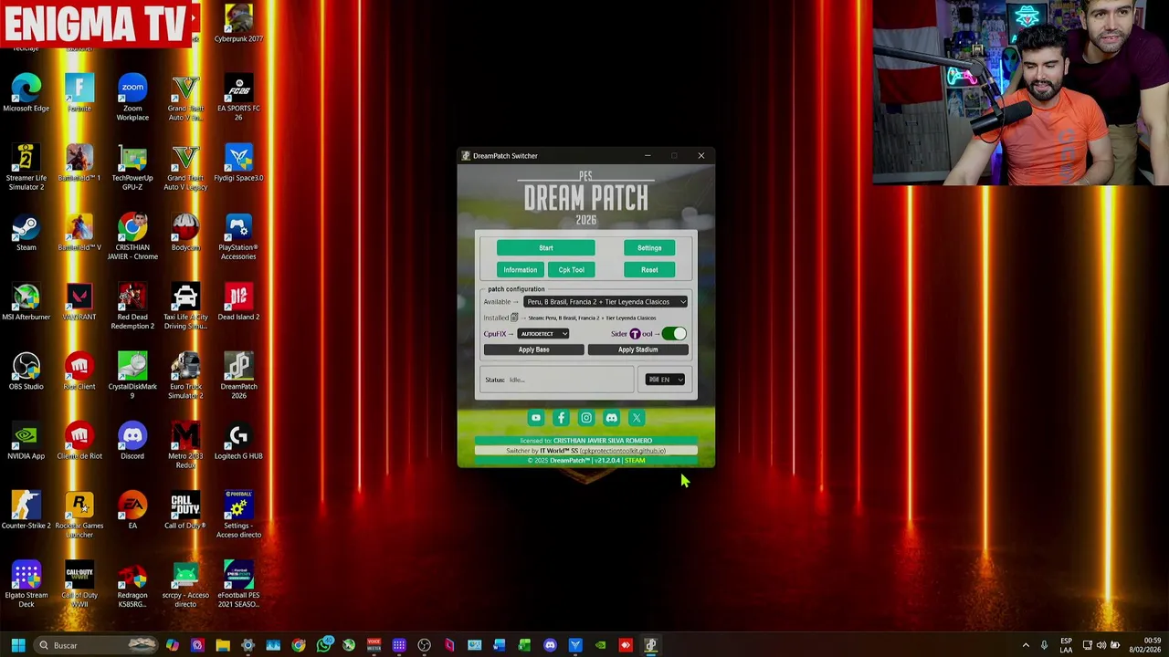Select the EA SPORTS FC 26 shortcut
Viewport: 1169px width, 657px height.
tap(238, 97)
